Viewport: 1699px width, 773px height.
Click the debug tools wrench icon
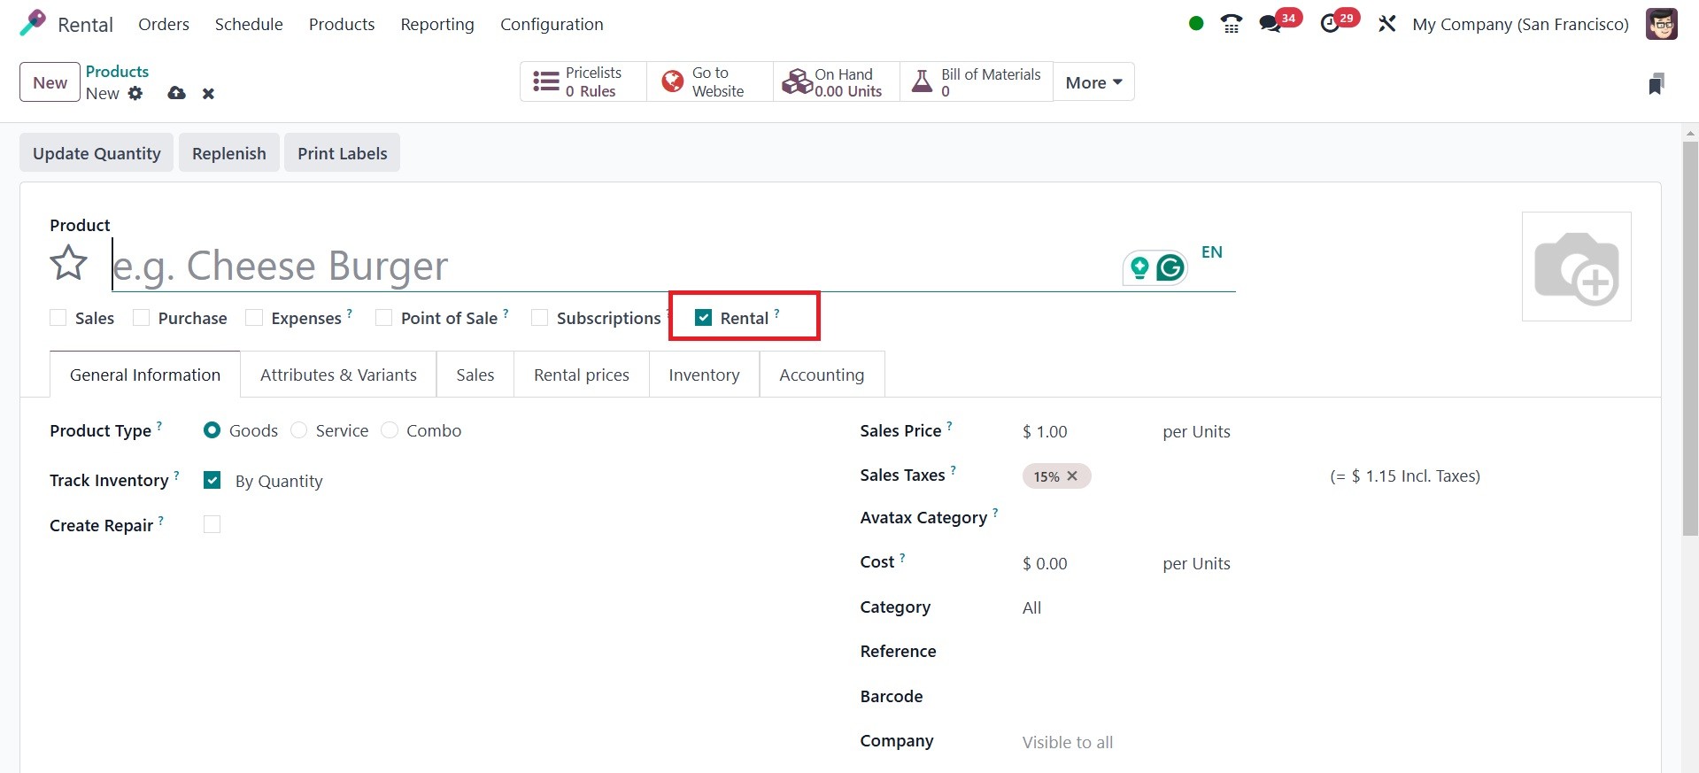tap(1386, 24)
